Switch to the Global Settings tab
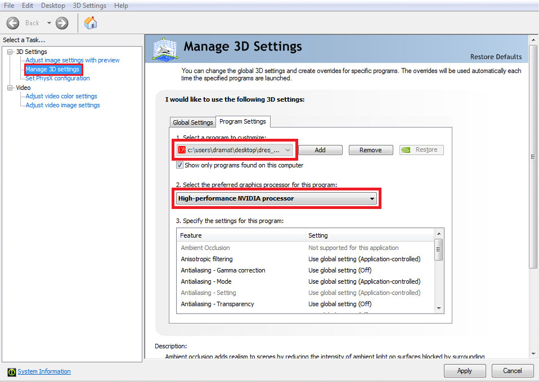Screen dimensions: 539x382 (193, 122)
